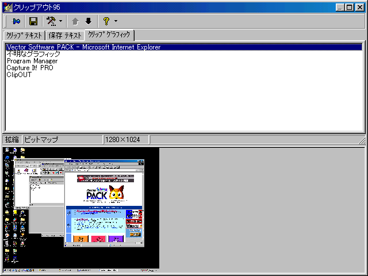Expand the dropdown arrow beside tools icon
The height and width of the screenshot is (276, 368).
(60, 21)
